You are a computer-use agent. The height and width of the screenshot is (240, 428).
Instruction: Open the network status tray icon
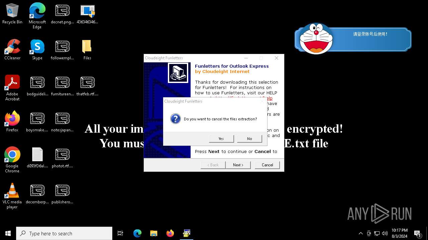[x=377, y=233]
